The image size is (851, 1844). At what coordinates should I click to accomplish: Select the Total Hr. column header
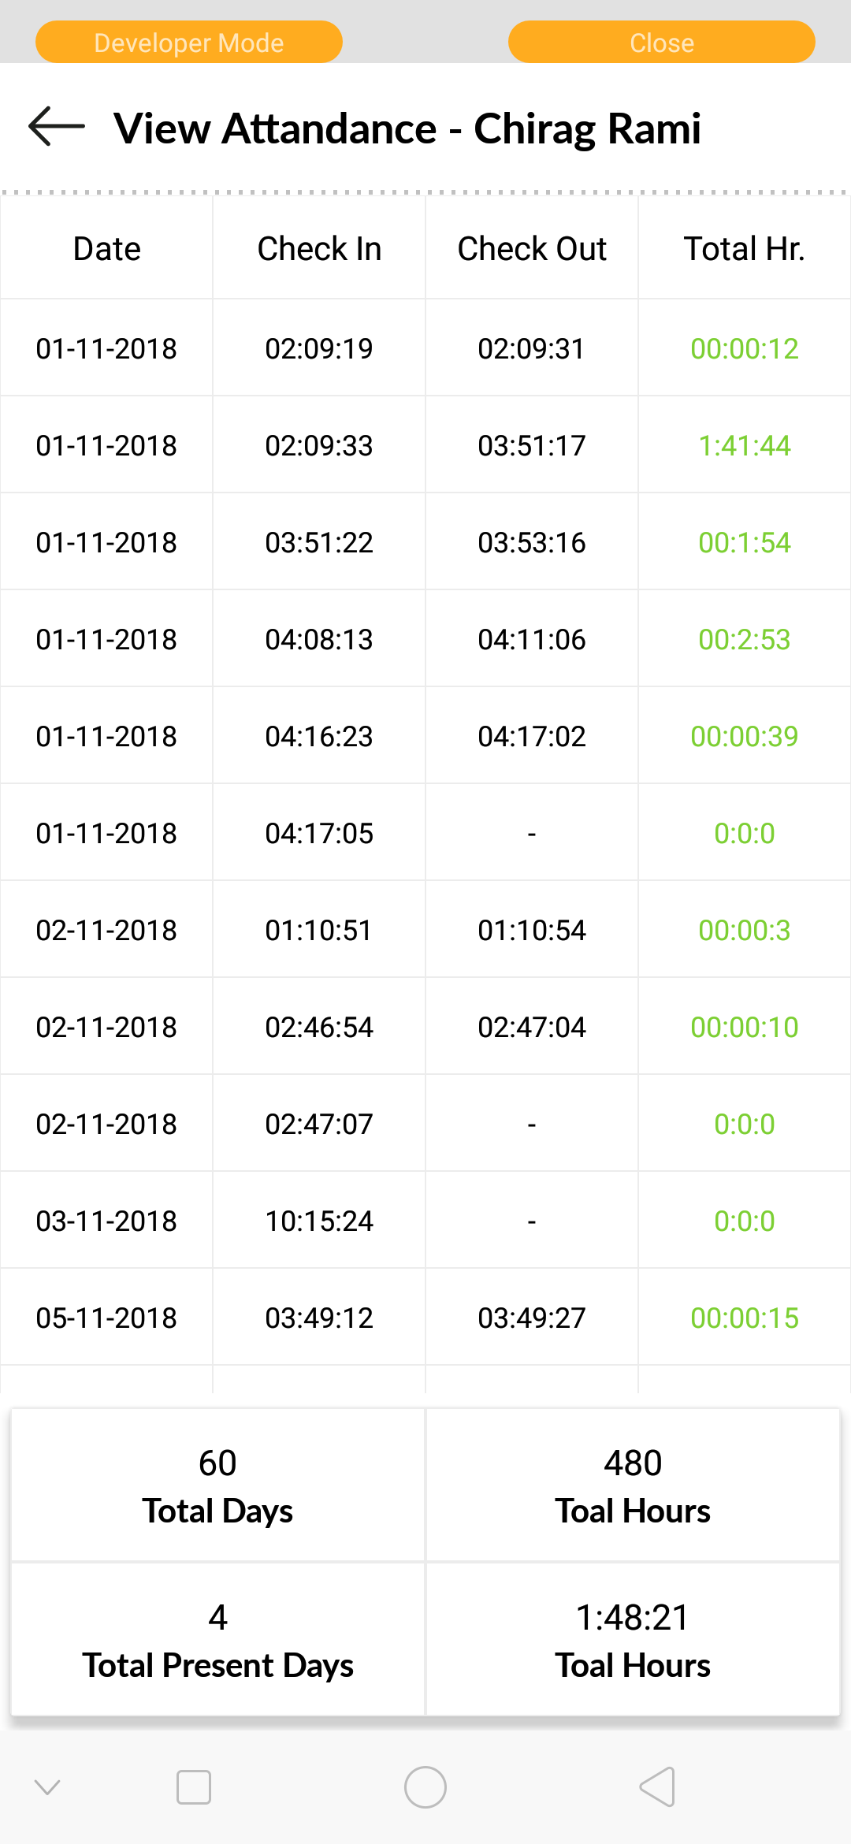coord(745,248)
